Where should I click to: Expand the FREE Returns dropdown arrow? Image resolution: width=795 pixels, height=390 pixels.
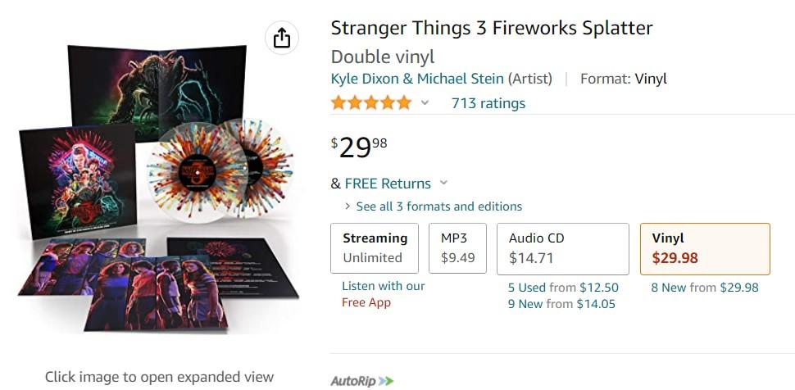[443, 184]
